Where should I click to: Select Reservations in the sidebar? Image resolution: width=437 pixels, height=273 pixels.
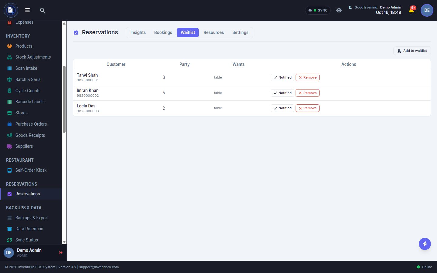pos(31,194)
